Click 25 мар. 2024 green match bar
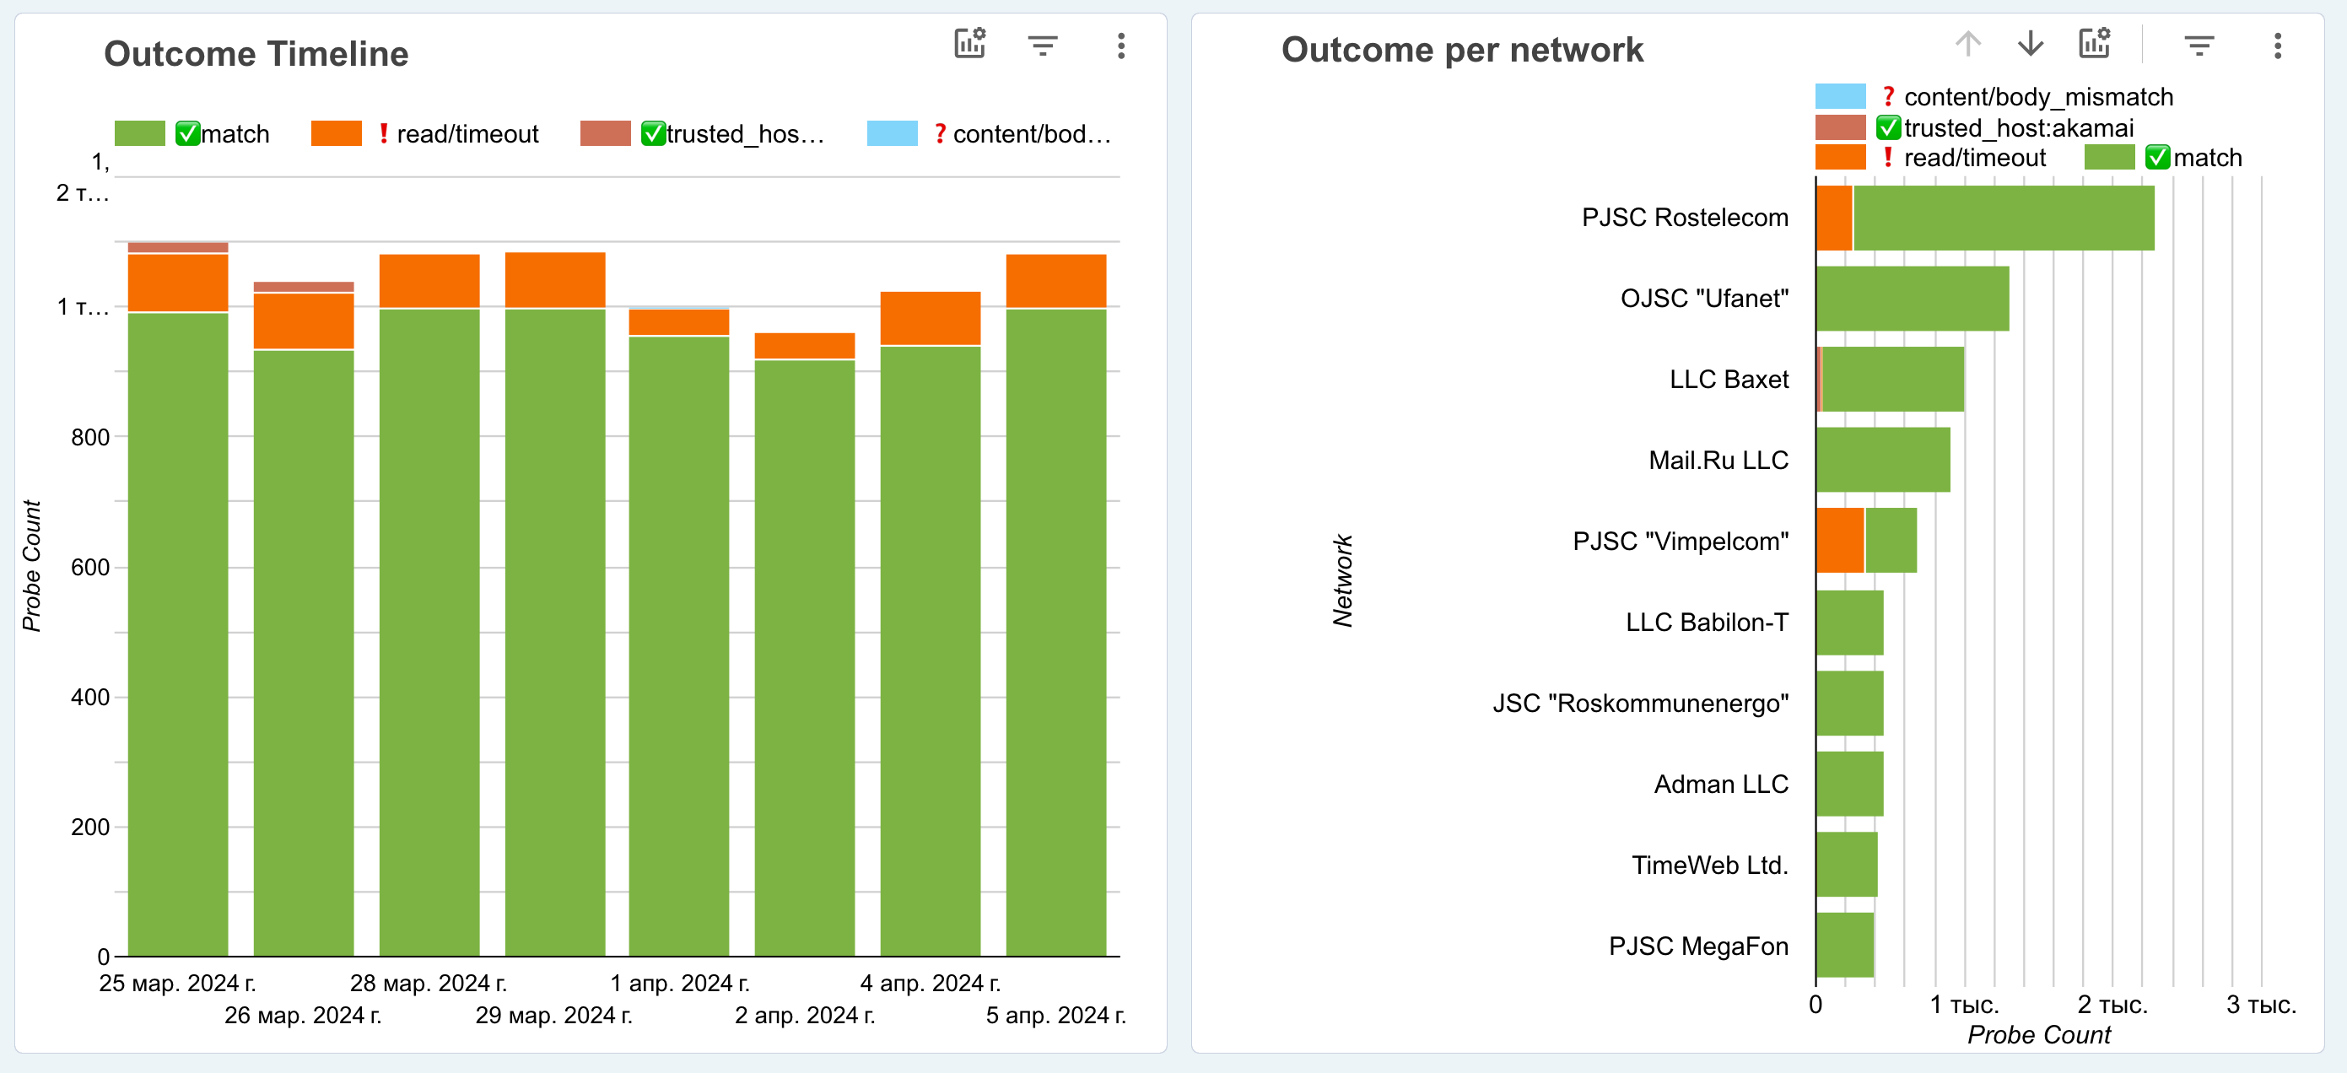Image resolution: width=2347 pixels, height=1073 pixels. [x=178, y=634]
